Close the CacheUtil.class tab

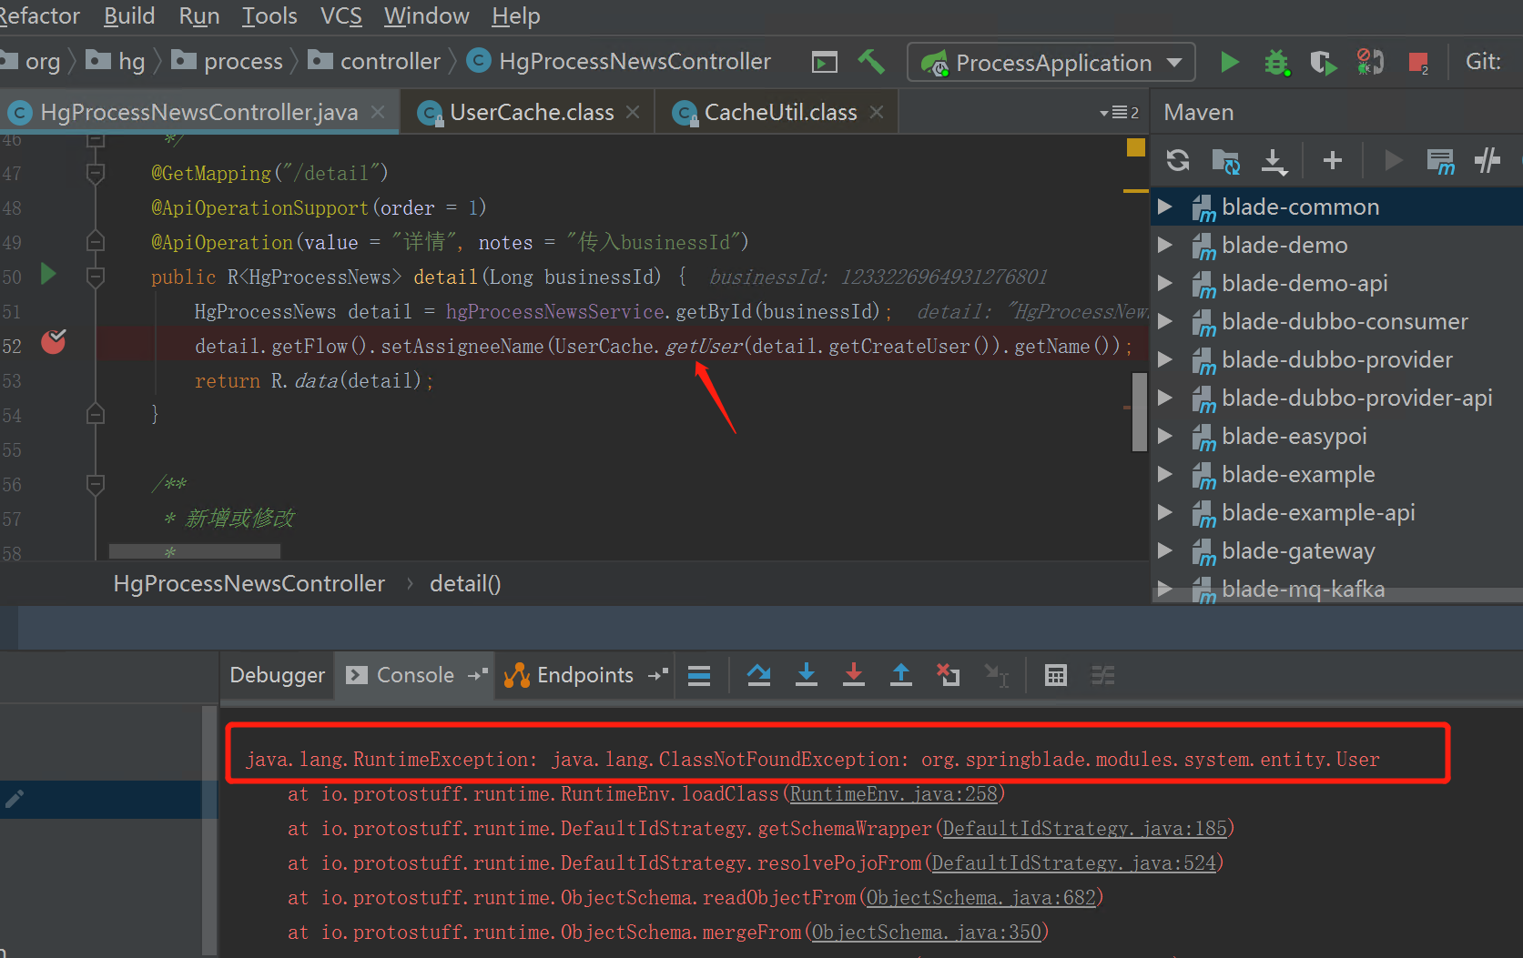(877, 112)
